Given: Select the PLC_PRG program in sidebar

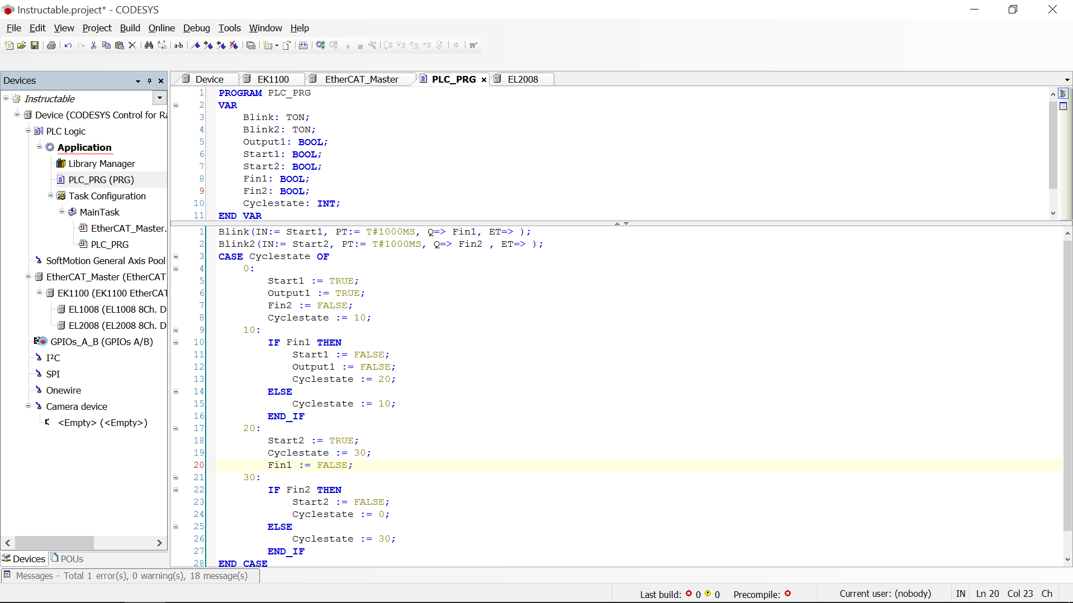Looking at the screenshot, I should (x=101, y=180).
